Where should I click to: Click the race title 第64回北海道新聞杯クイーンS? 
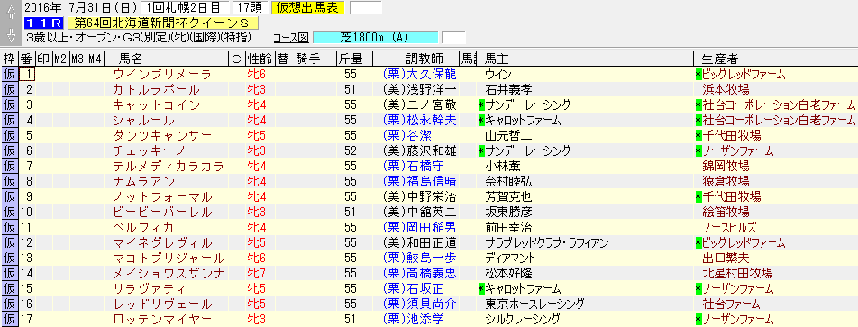163,23
